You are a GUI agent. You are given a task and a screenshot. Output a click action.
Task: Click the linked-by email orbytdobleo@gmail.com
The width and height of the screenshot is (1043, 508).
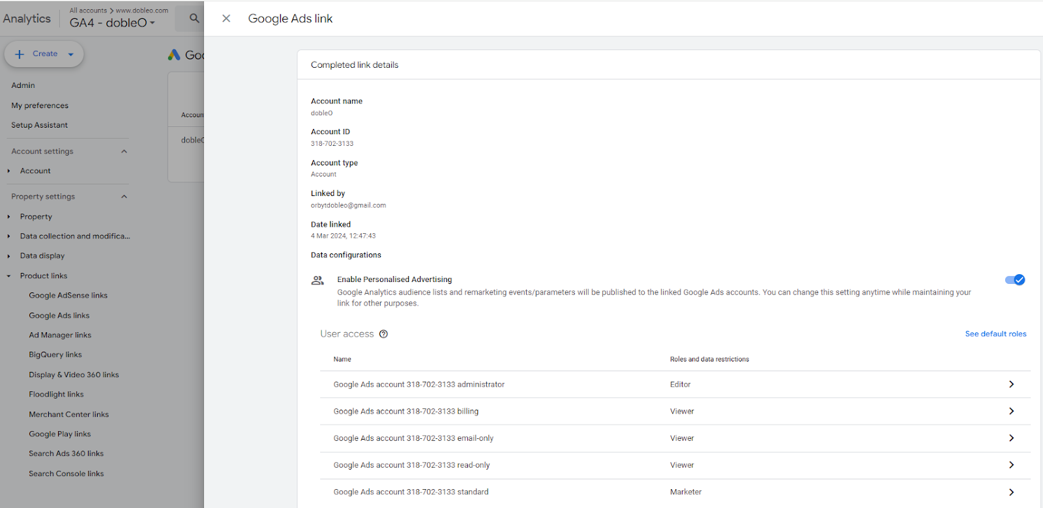[x=348, y=205]
